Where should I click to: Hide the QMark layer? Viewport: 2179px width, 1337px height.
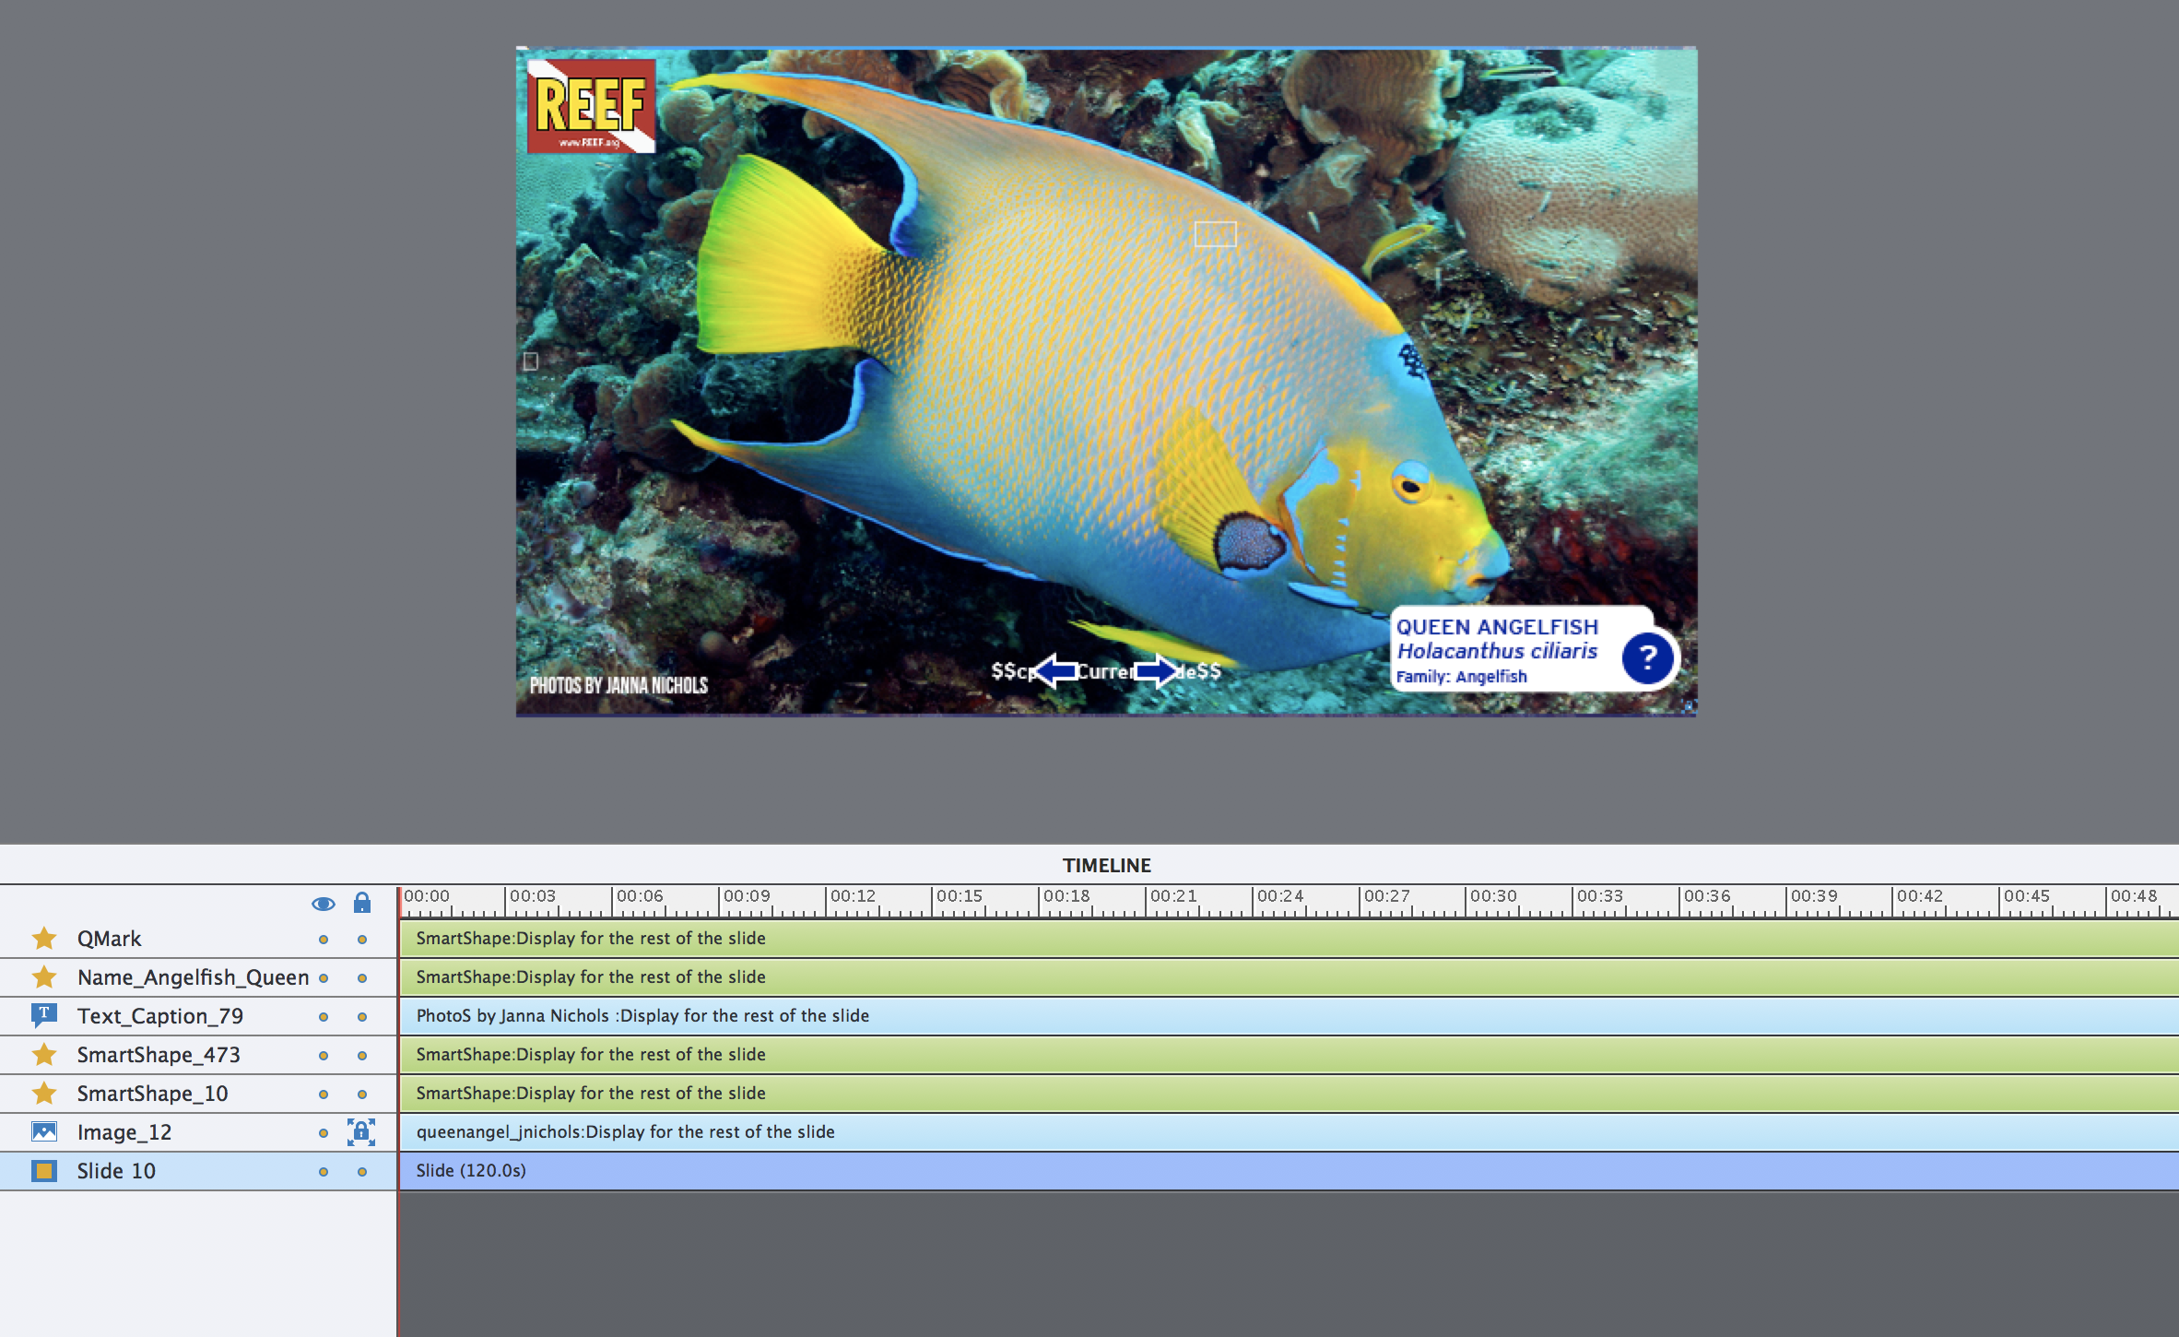[x=323, y=940]
